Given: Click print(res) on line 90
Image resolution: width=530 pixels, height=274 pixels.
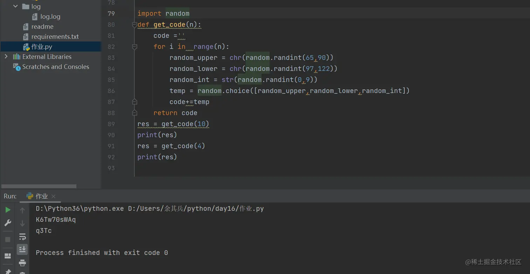Looking at the screenshot, I should coord(157,135).
